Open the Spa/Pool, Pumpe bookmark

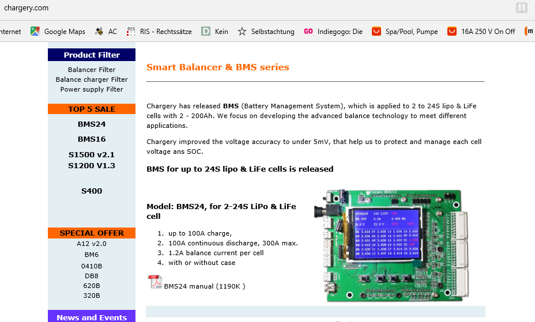pyautogui.click(x=405, y=32)
